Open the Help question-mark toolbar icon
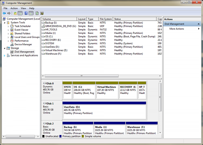 click(x=26, y=13)
